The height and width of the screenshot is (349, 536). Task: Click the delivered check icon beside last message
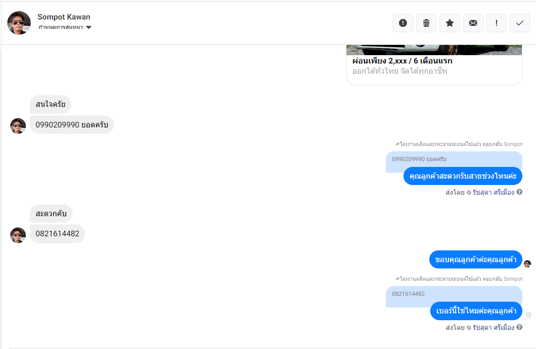529,315
